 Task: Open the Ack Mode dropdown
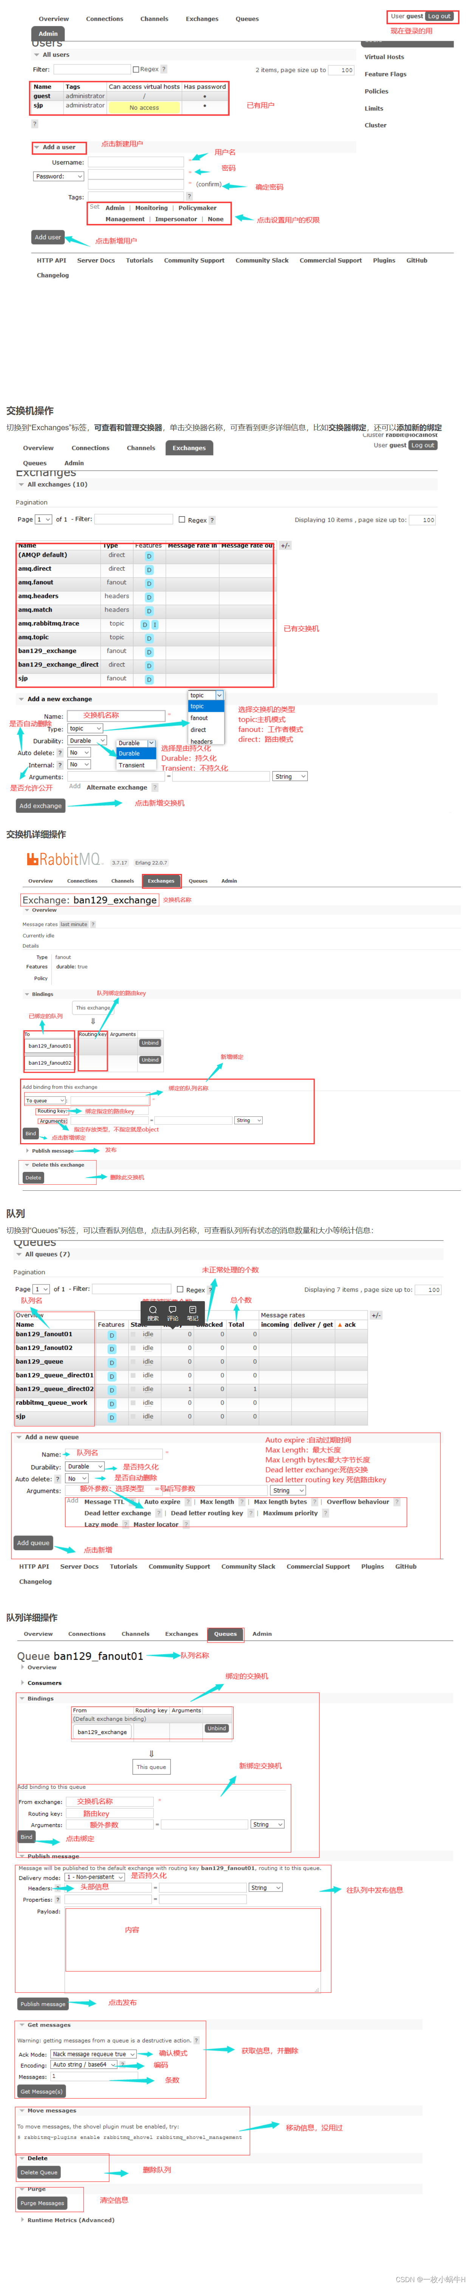point(93,2055)
